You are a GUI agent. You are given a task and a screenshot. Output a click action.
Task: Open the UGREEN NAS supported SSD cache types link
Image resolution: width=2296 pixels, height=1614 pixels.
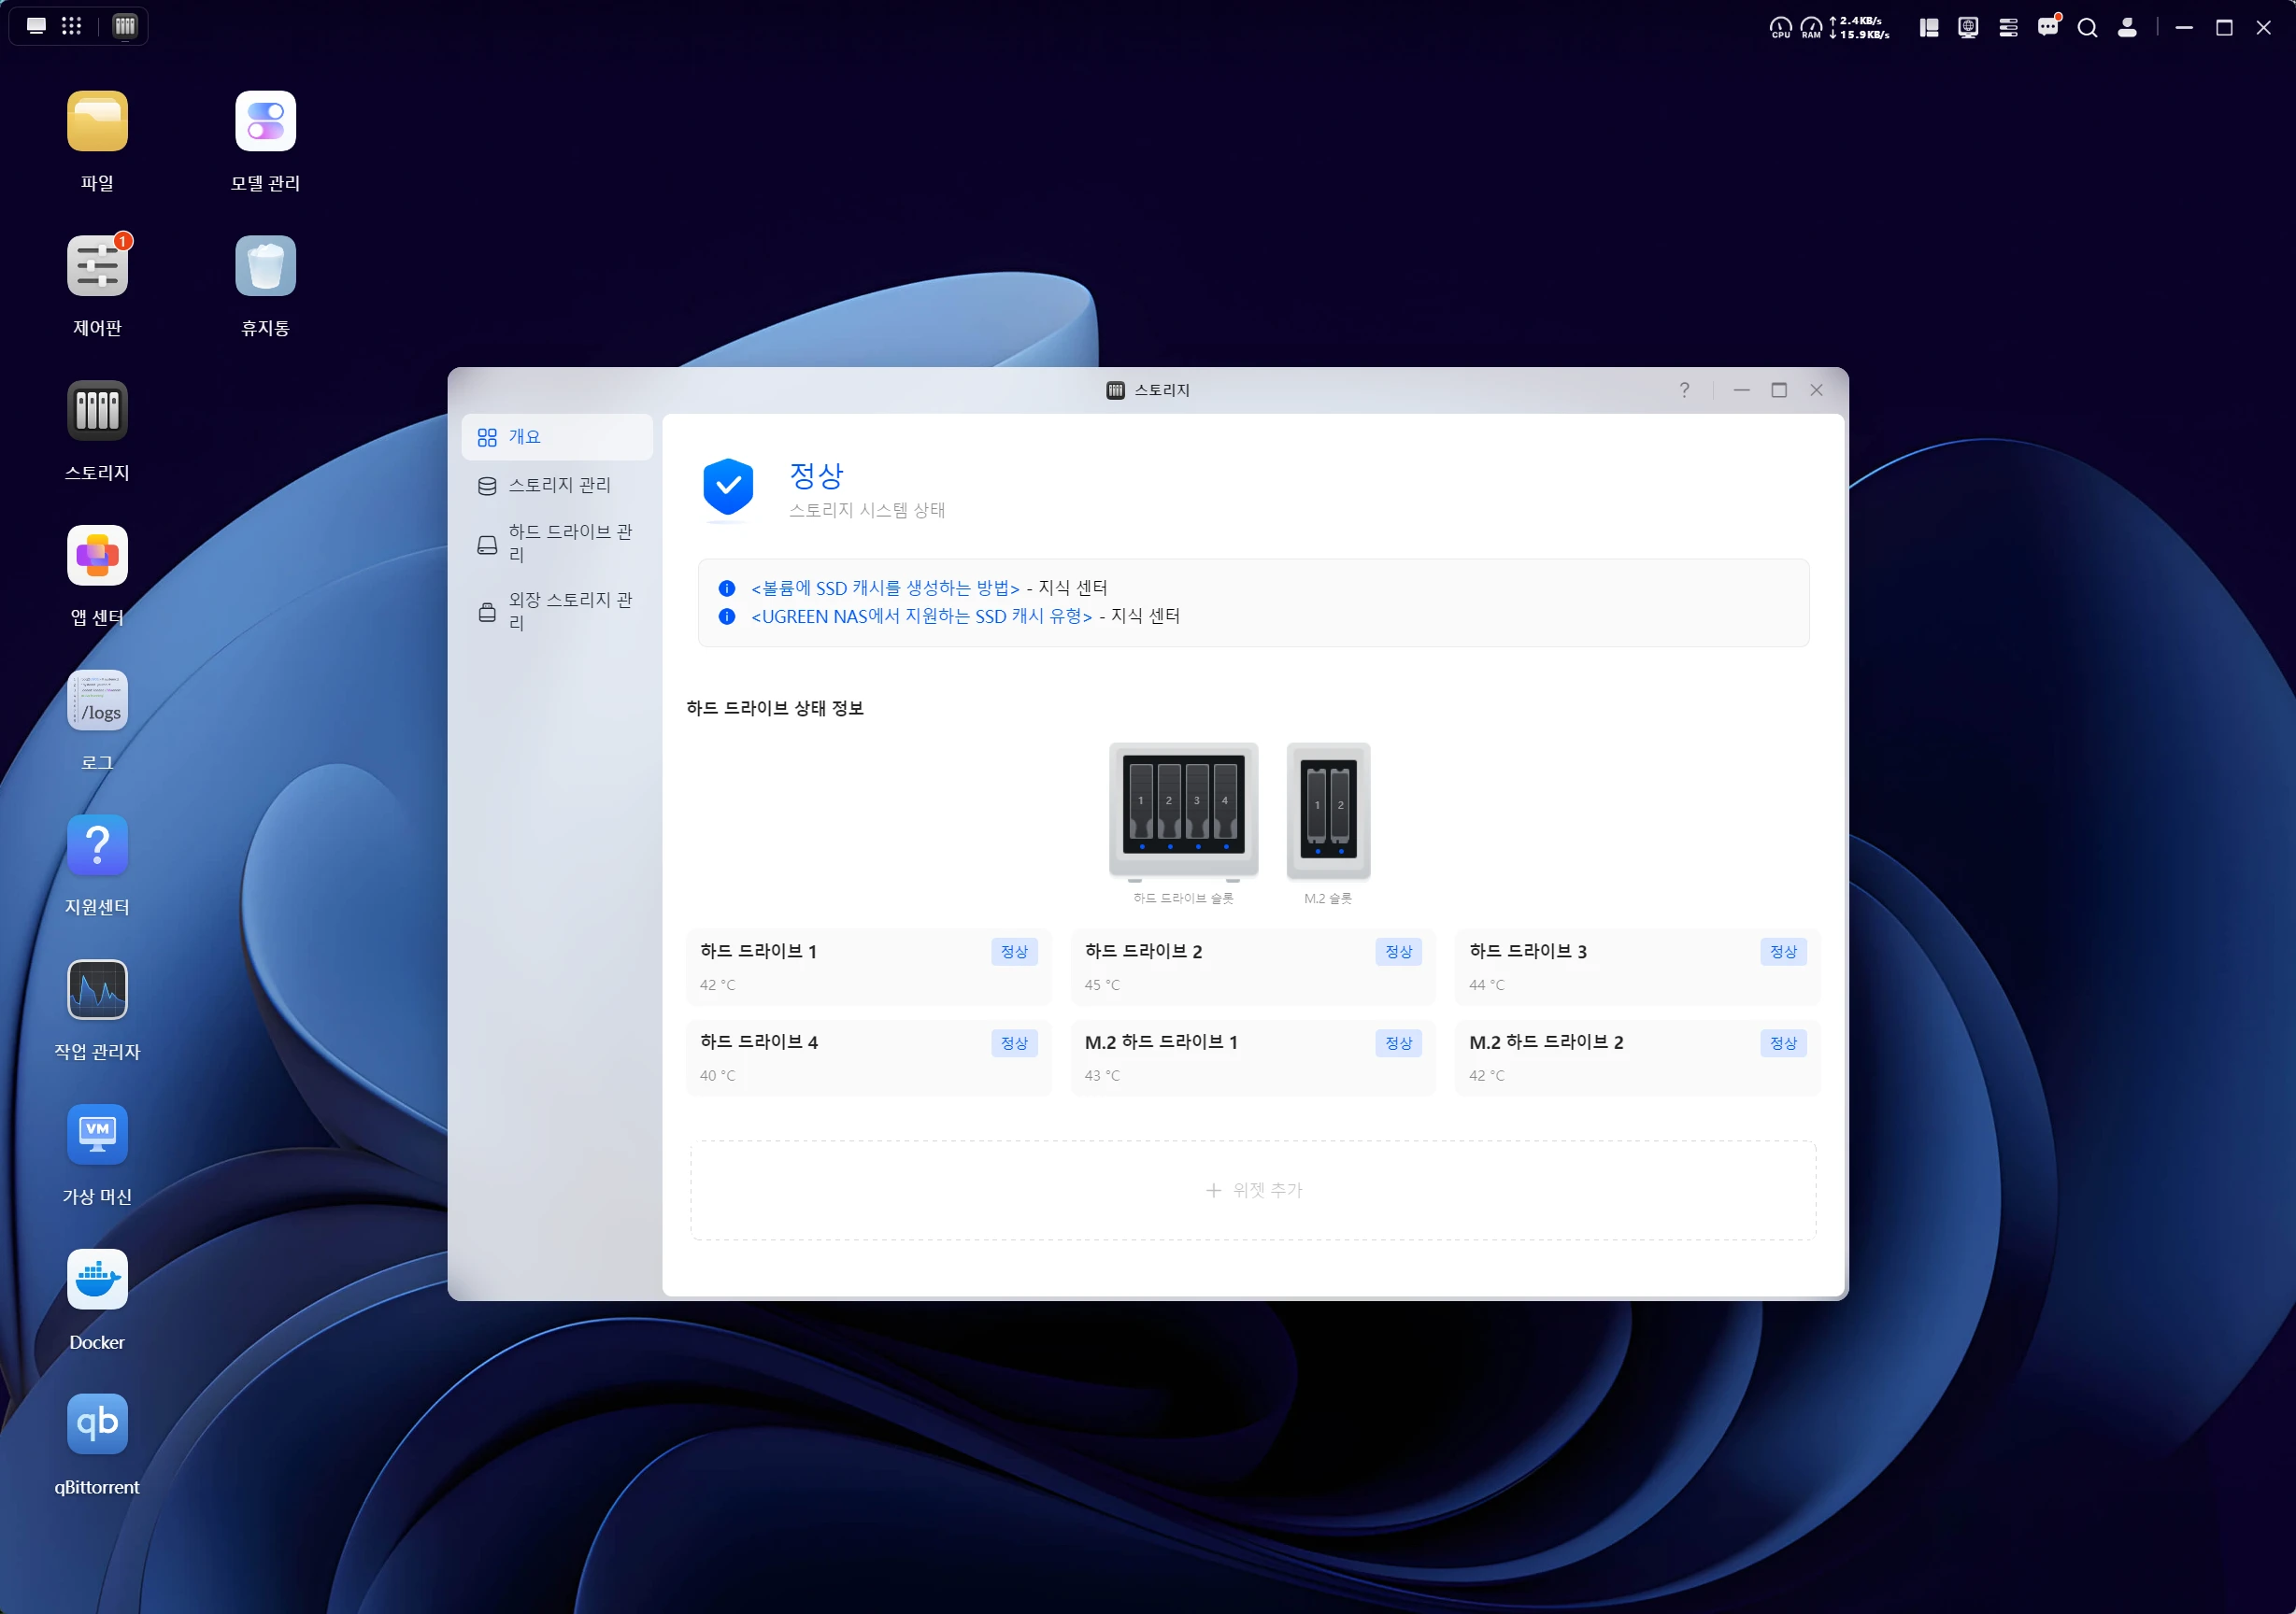921,616
